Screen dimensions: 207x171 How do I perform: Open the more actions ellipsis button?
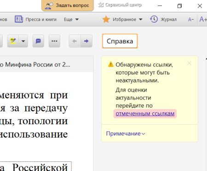tap(54, 41)
